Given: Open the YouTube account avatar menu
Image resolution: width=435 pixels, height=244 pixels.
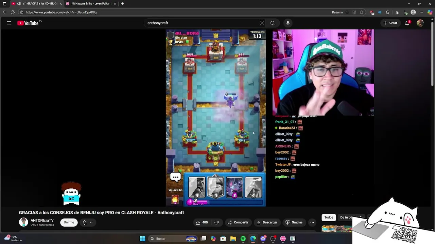Looking at the screenshot, I should pos(420,23).
